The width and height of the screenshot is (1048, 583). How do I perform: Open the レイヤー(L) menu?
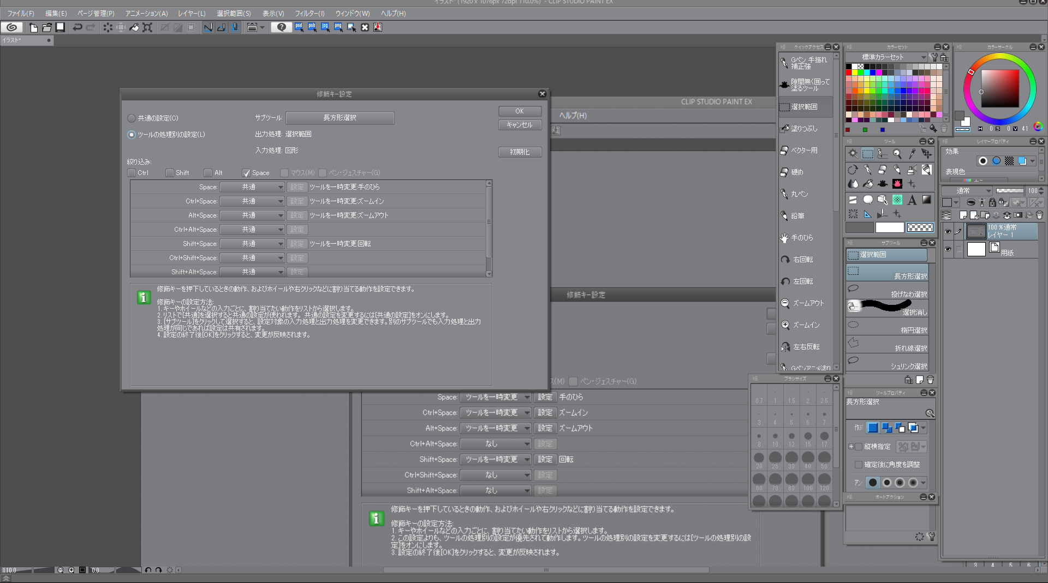click(x=192, y=13)
